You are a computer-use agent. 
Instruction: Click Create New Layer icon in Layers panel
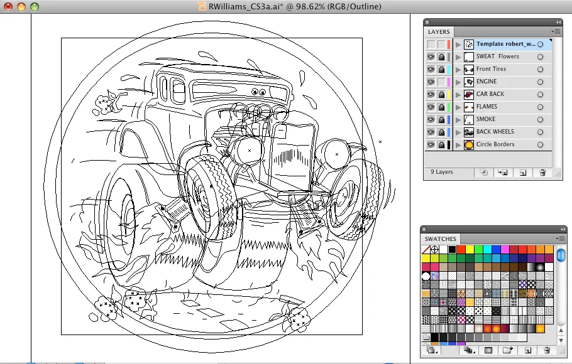pos(523,173)
